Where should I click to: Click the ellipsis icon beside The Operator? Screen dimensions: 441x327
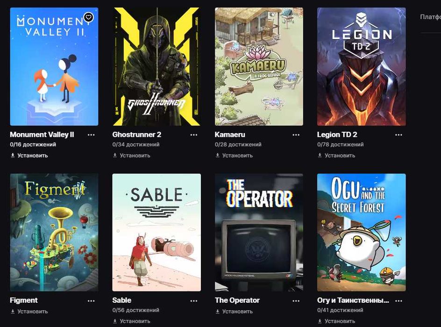296,301
